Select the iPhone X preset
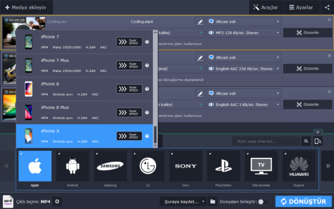This screenshot has height=209, width=334. [x=84, y=136]
